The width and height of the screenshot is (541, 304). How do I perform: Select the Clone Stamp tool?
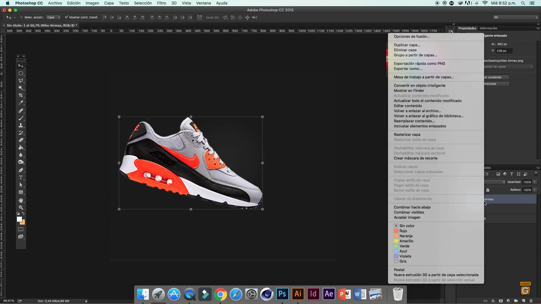tap(21, 125)
